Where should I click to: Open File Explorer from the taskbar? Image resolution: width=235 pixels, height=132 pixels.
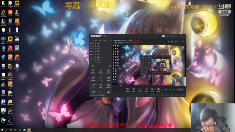[x=24, y=130]
